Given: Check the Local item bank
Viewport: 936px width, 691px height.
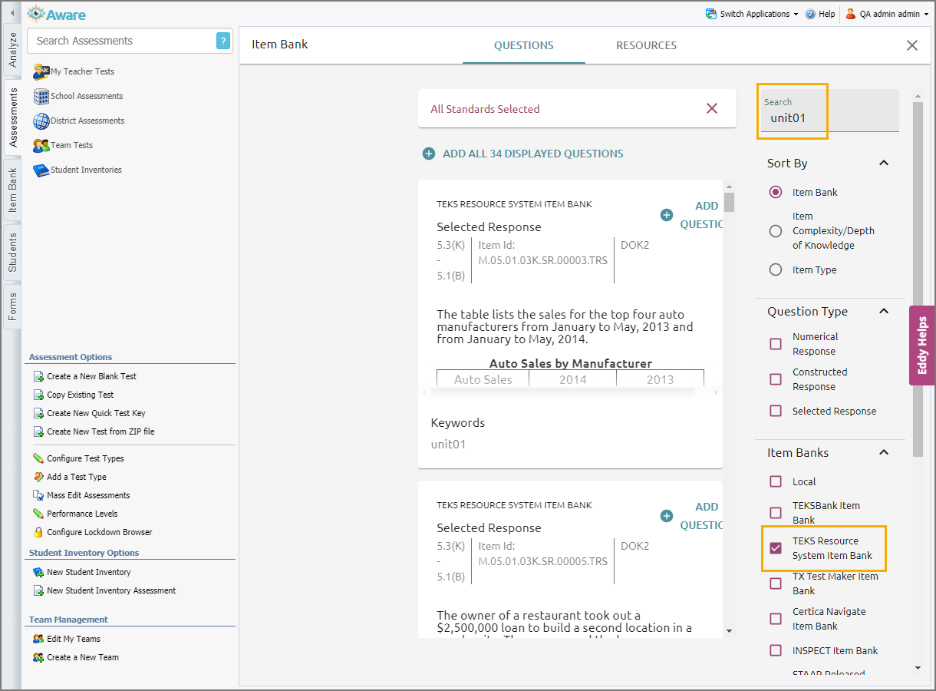Looking at the screenshot, I should point(776,481).
